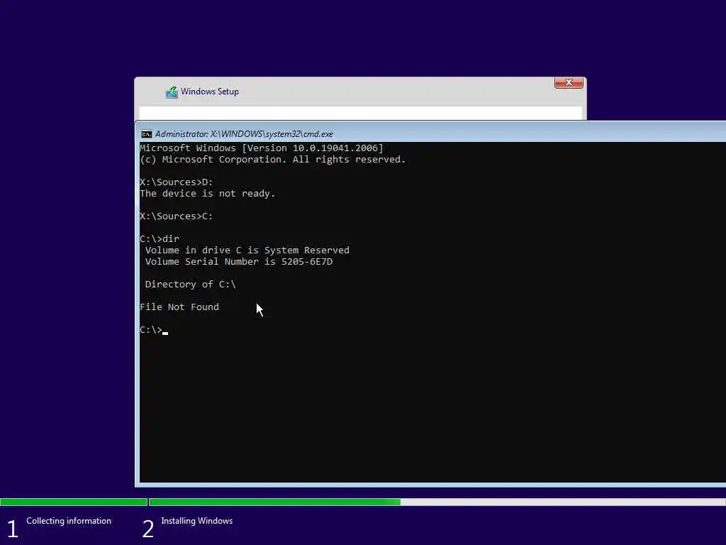The image size is (726, 545).
Task: Click the active C:\> prompt with cursor
Action: tap(154, 330)
